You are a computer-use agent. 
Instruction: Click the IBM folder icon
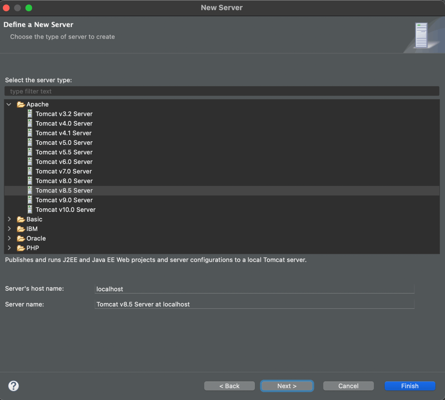pyautogui.click(x=21, y=229)
